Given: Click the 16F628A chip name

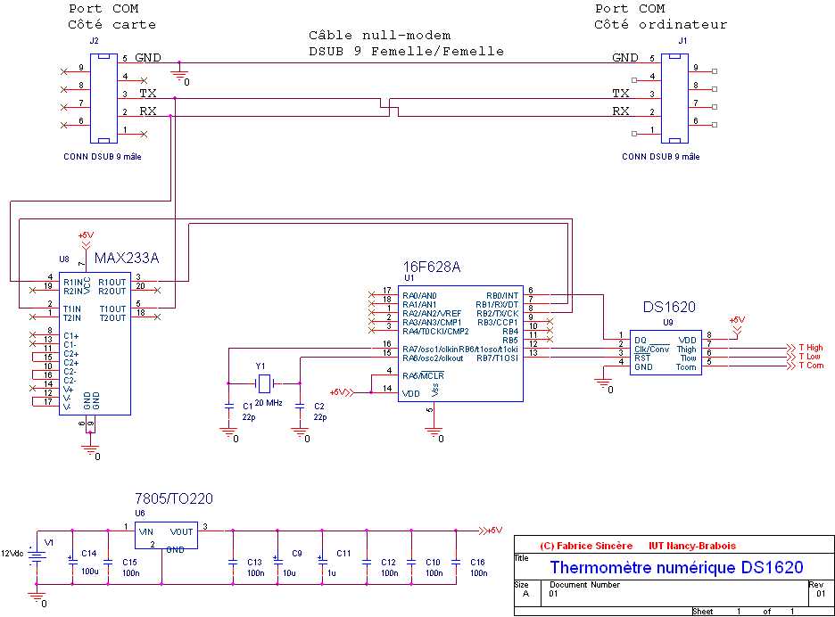Looking at the screenshot, I should point(432,267).
